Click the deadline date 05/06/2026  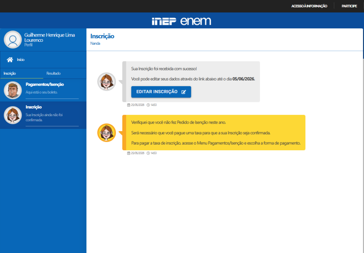click(243, 79)
